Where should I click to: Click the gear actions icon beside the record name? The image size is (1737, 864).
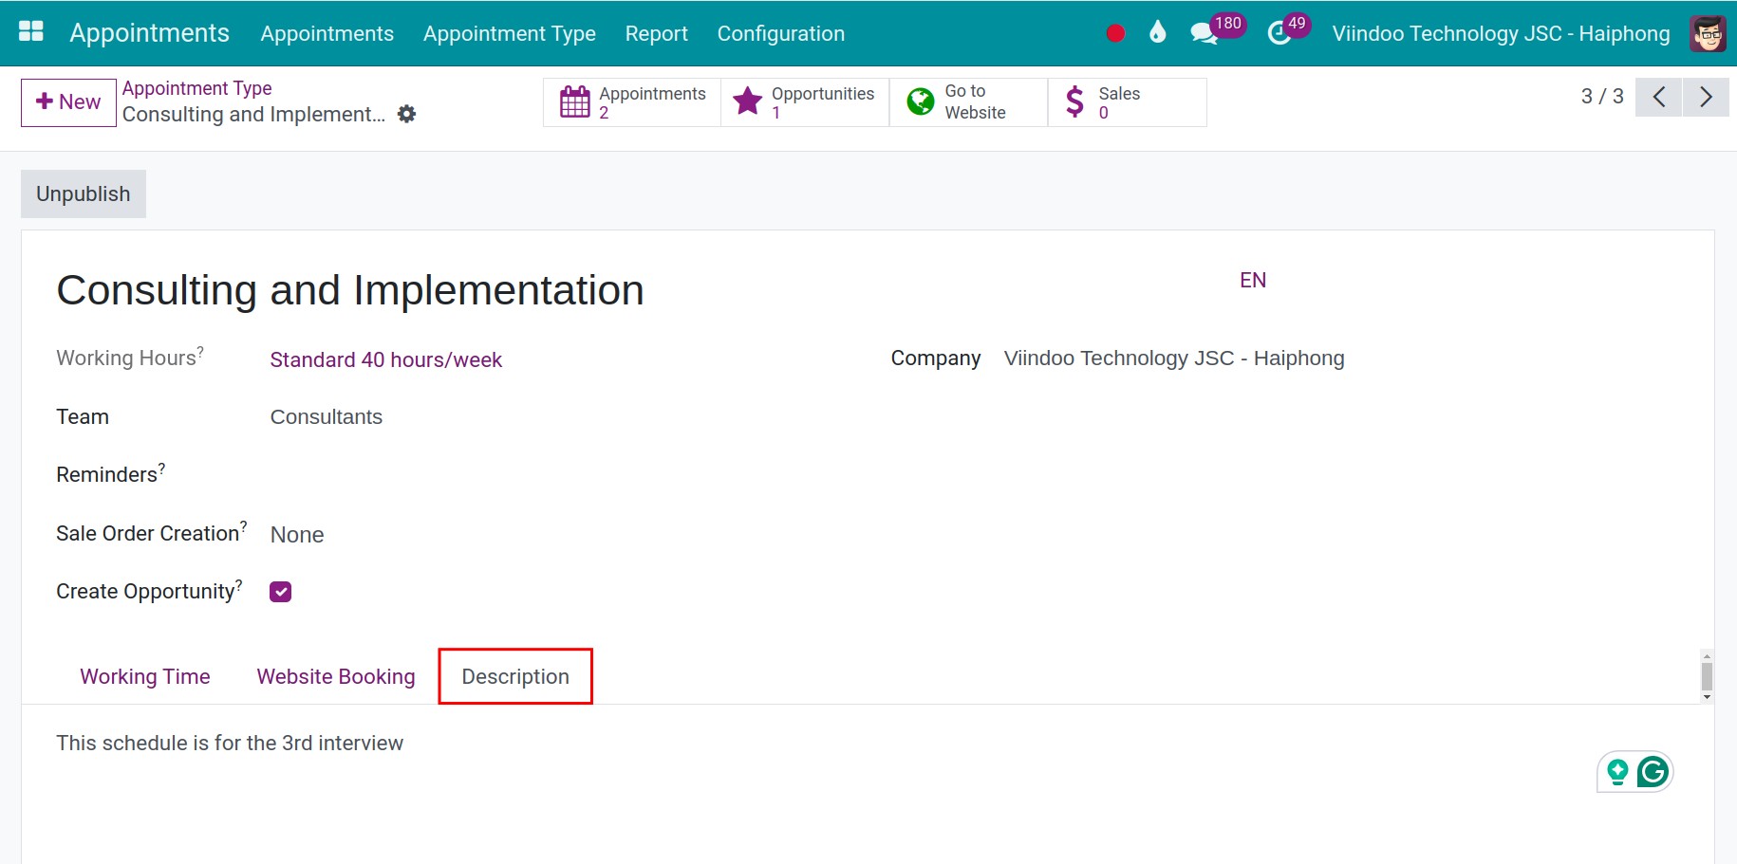(407, 114)
